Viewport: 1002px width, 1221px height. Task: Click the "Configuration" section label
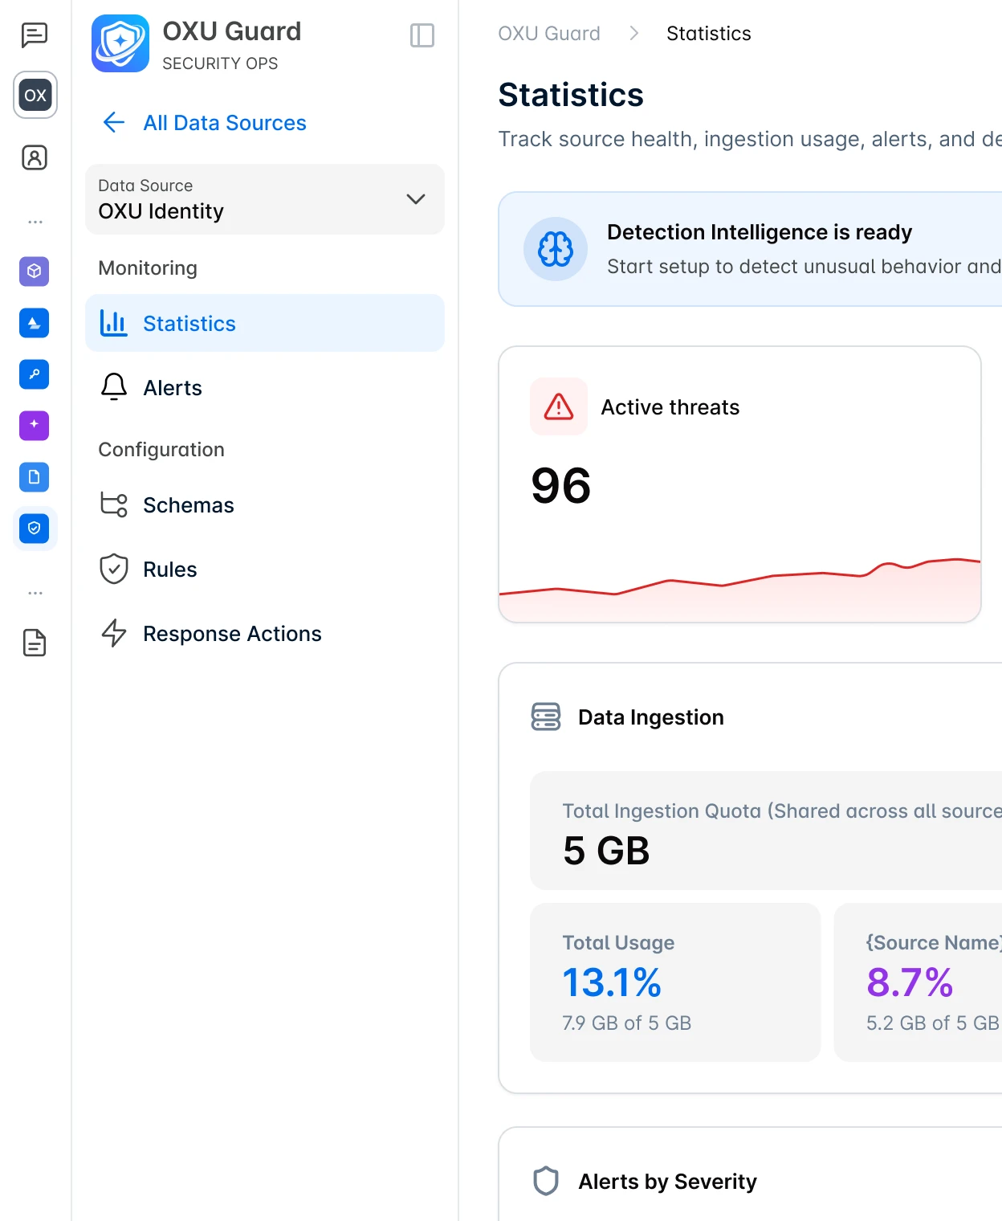[161, 450]
